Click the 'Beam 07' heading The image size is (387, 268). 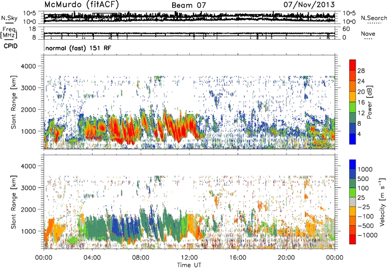coord(189,5)
